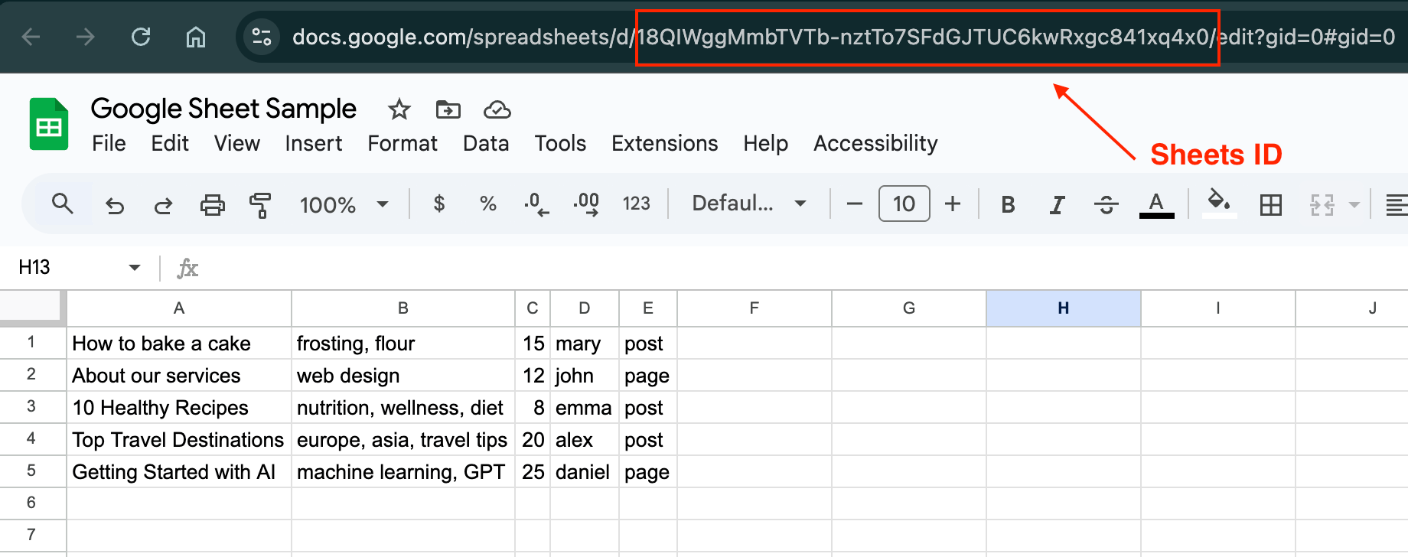Rename the title Google Sheet Sample
The height and width of the screenshot is (557, 1408).
(x=223, y=109)
